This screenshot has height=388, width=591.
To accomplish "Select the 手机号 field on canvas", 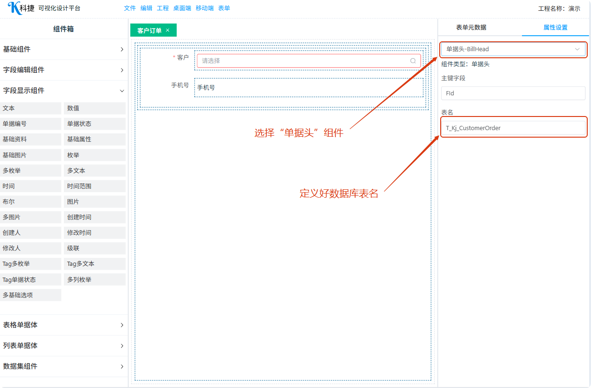I will [309, 87].
